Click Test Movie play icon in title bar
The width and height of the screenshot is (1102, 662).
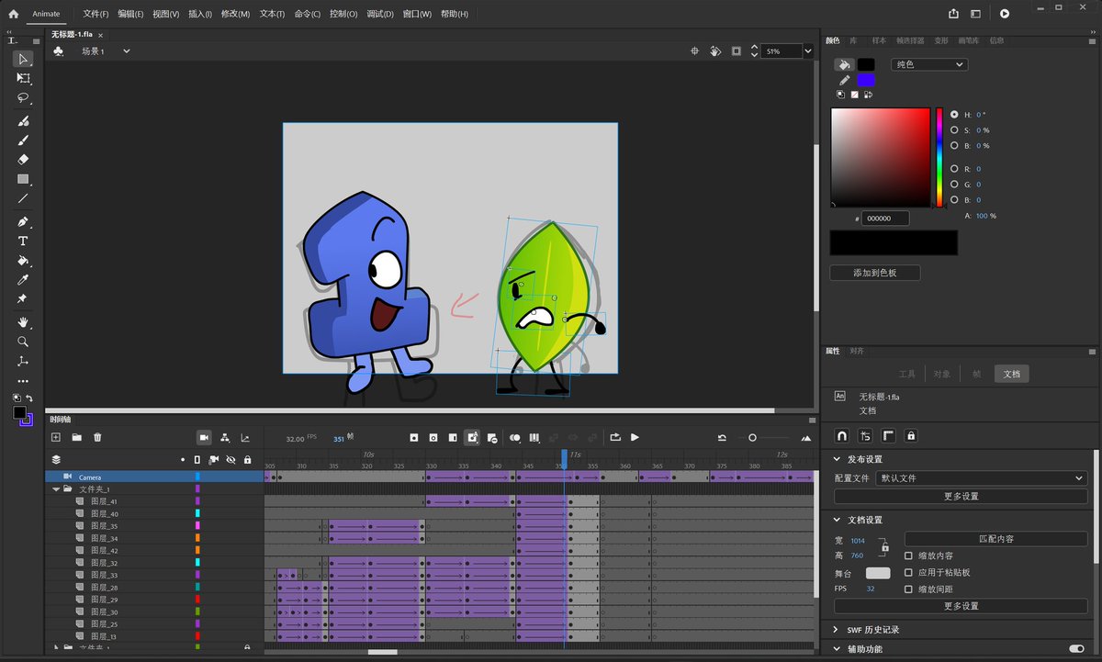(1005, 14)
